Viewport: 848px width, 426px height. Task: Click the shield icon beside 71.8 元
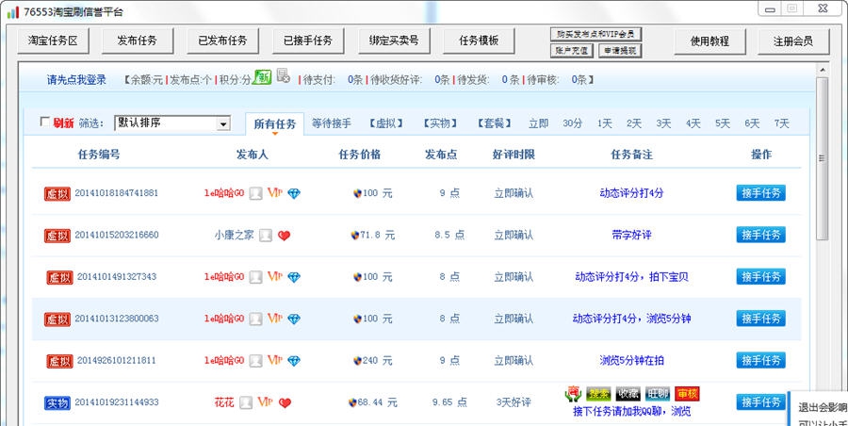[x=355, y=235]
